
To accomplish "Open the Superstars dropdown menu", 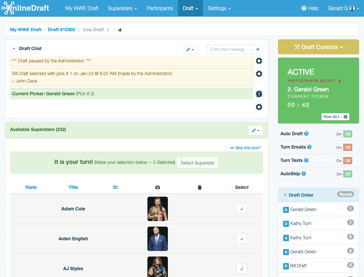I will (122, 8).
